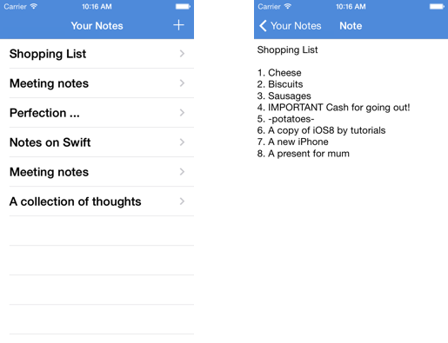Tap the disclosure chevron on the Shopping List row

182,54
